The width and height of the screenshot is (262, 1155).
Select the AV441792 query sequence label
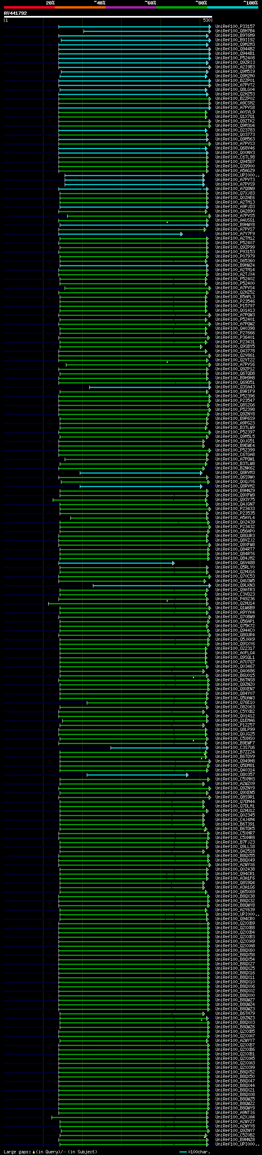15,14
